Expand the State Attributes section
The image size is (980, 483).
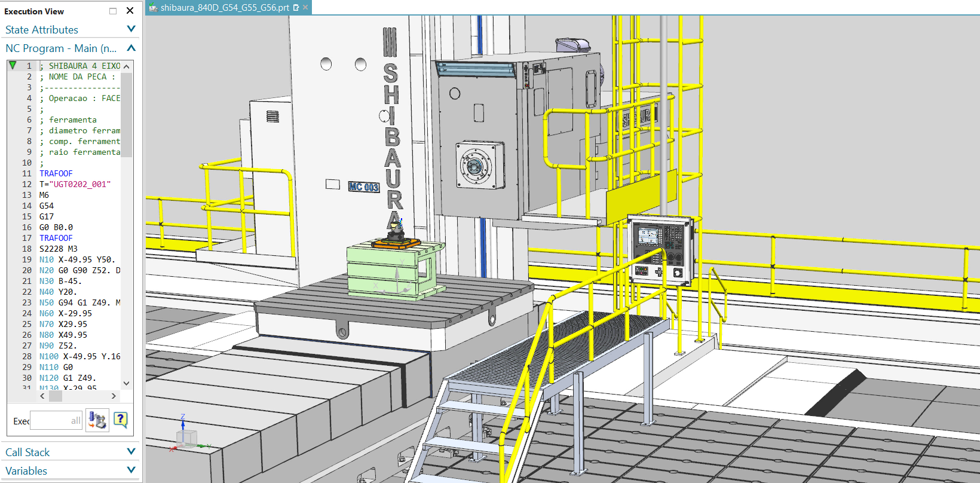131,29
